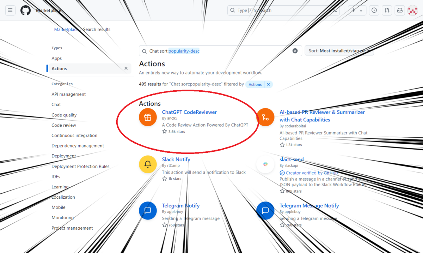Select the Dependency management category

point(78,146)
